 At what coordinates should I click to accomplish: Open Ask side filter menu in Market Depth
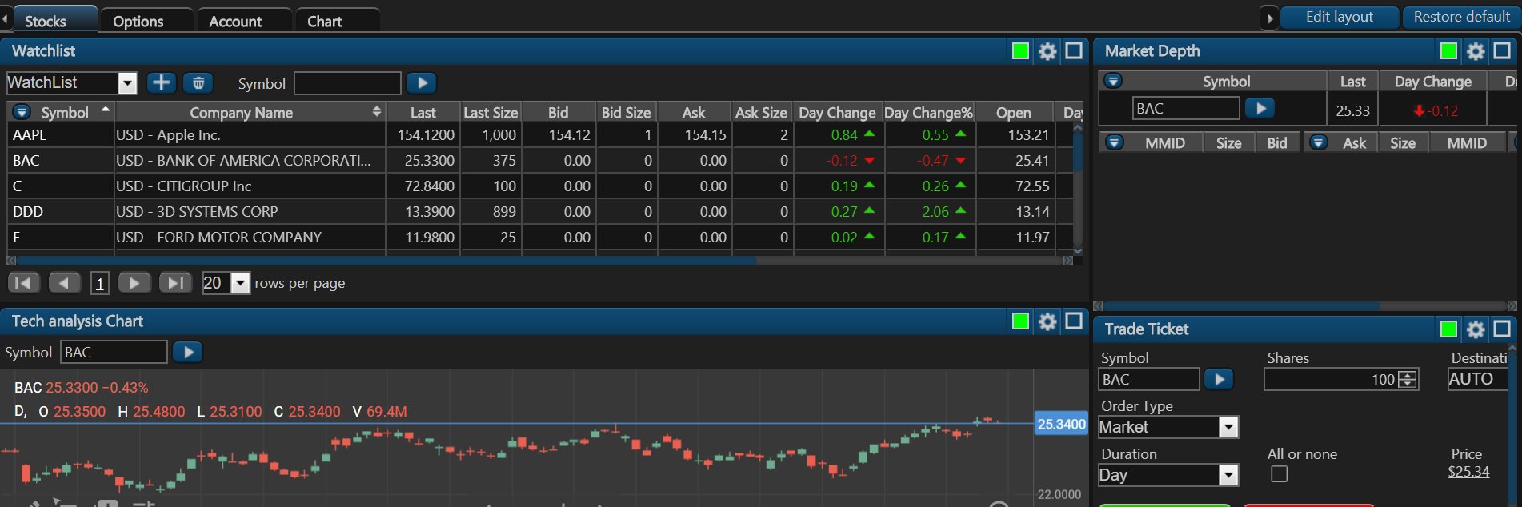(1319, 142)
